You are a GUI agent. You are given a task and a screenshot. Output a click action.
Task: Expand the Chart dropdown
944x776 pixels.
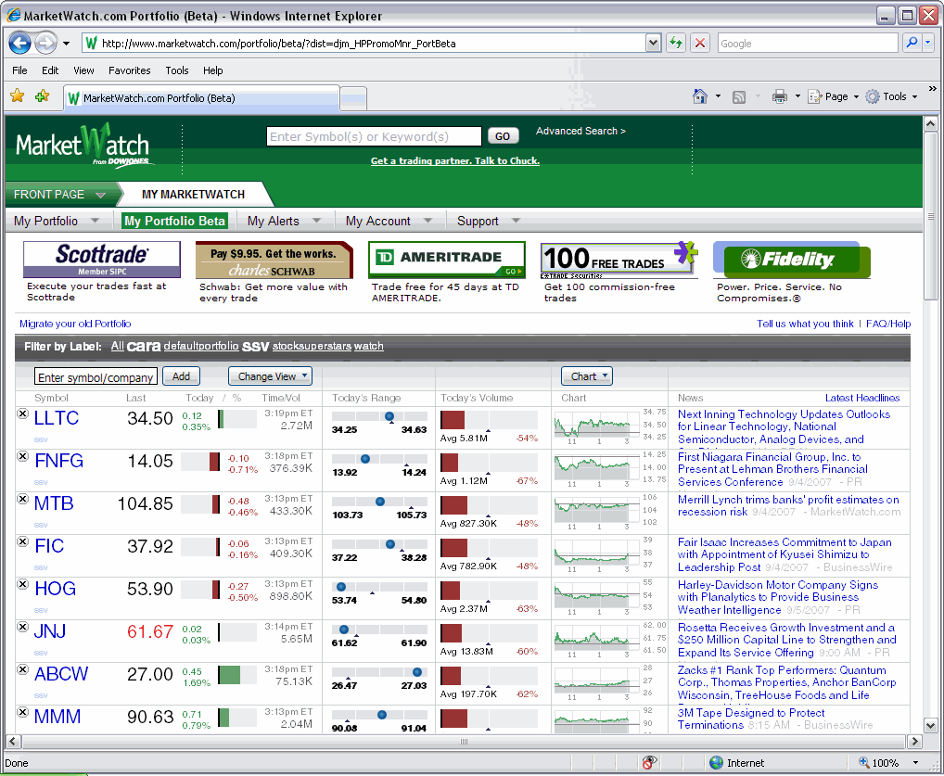pyautogui.click(x=587, y=376)
